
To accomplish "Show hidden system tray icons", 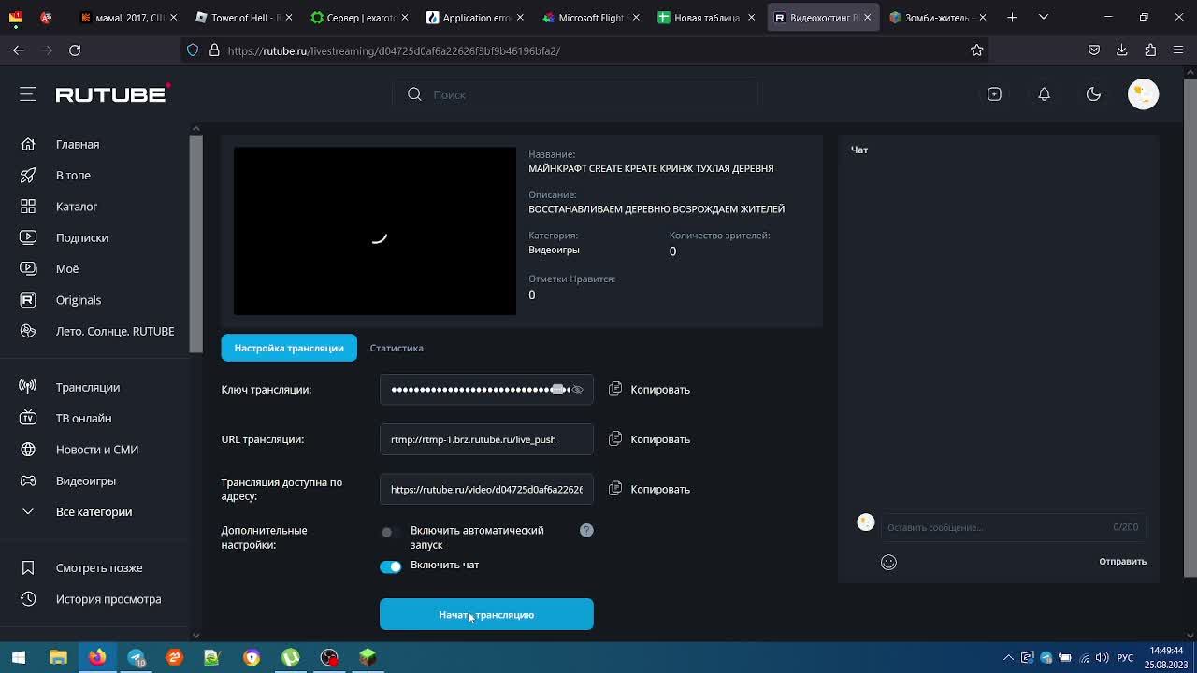I will point(1008,657).
